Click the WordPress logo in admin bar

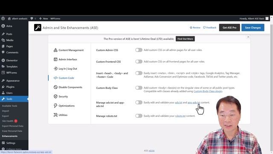click(x=3, y=18)
